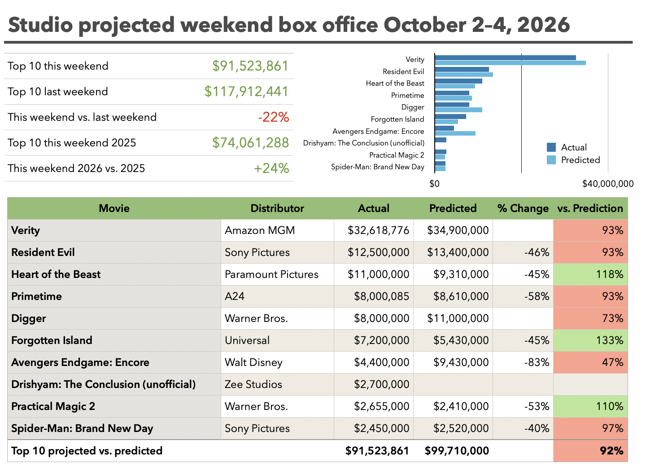This screenshot has height=467, width=646.
Task: Click the Practical Magic 2 table title
Action: point(114,406)
